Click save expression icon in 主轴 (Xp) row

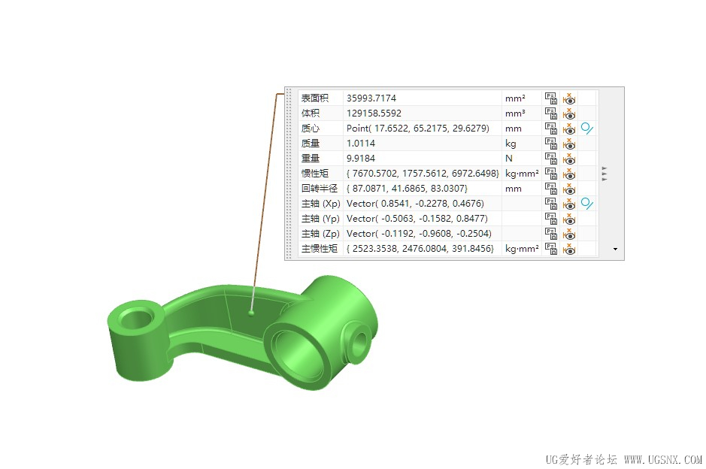[x=550, y=204]
